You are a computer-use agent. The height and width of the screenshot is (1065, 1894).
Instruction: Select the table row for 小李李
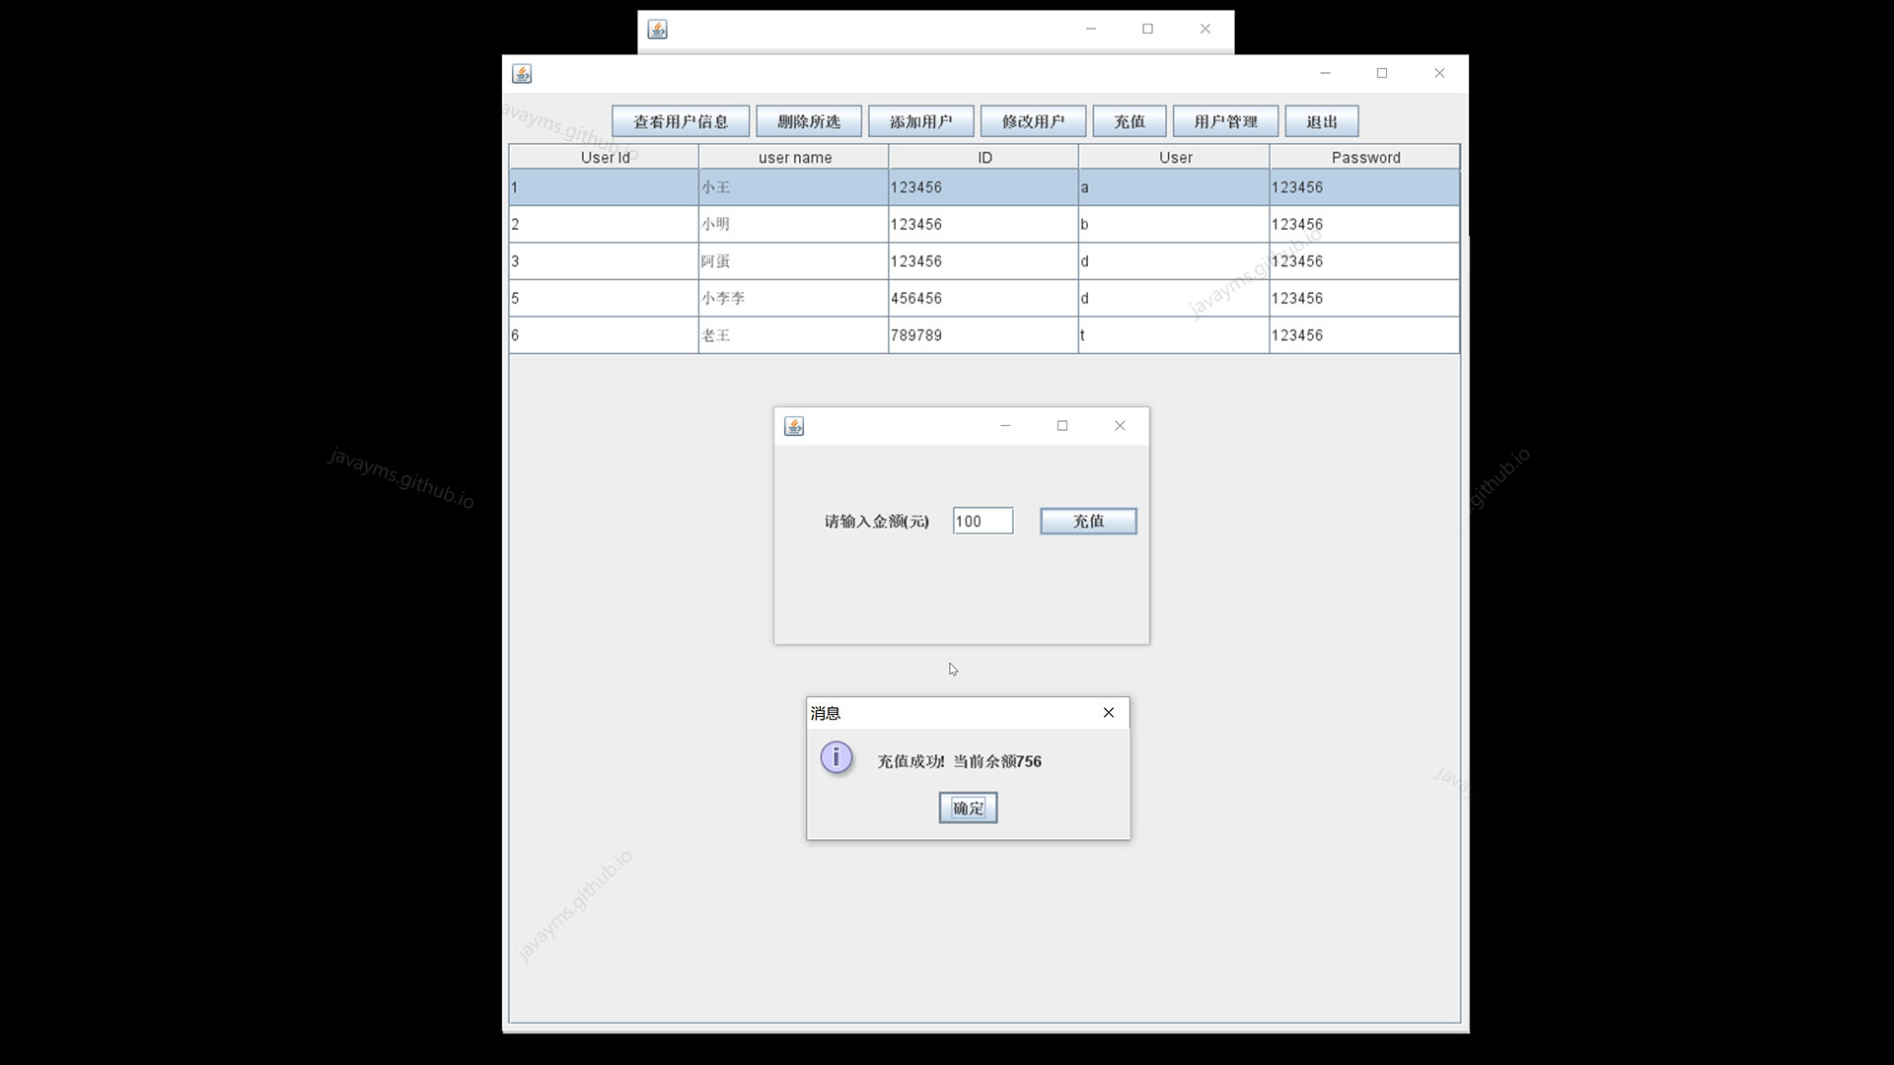tap(793, 297)
